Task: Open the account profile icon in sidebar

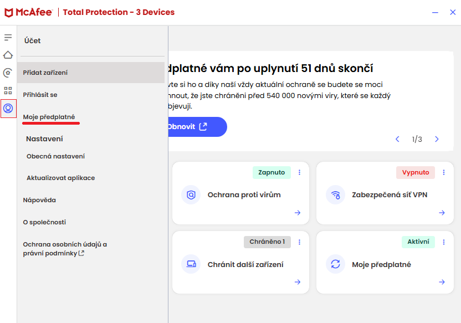Action: tap(8, 109)
